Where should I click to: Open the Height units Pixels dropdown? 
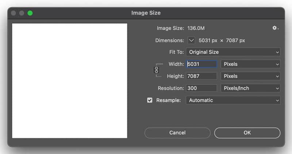[x=250, y=76]
